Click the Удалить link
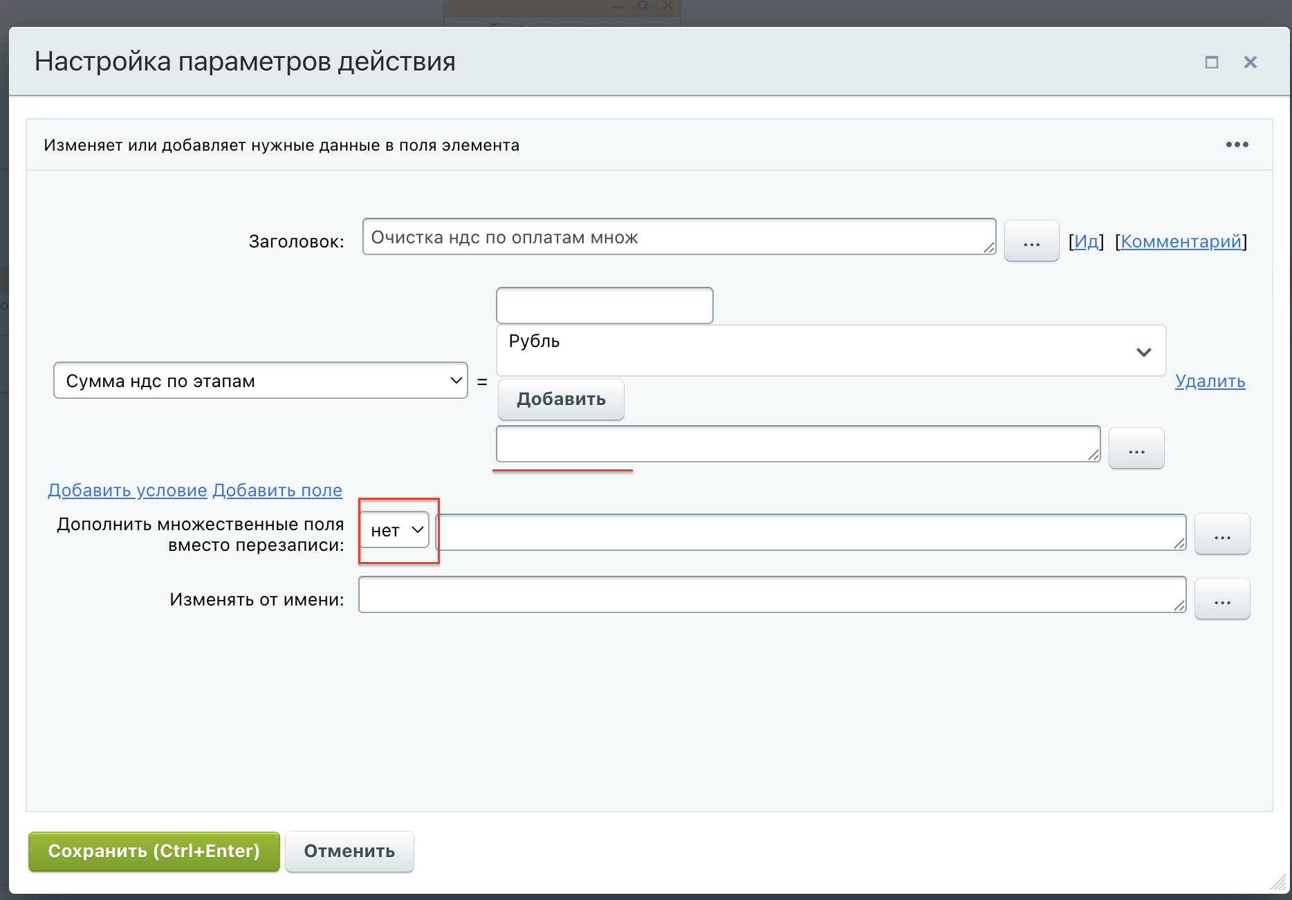 pyautogui.click(x=1210, y=381)
